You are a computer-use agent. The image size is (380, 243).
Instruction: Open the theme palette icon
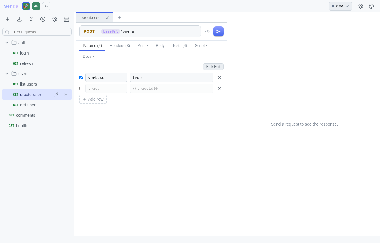pos(371,6)
